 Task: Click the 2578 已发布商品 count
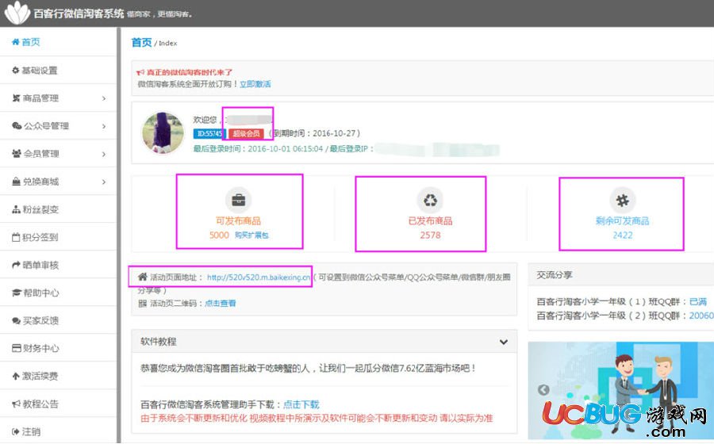pyautogui.click(x=430, y=235)
